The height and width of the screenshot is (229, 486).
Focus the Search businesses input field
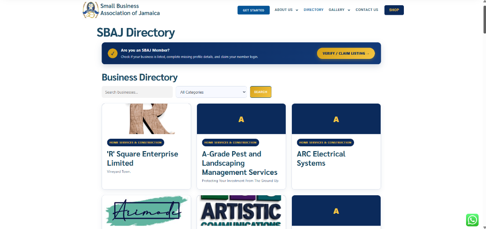tap(137, 92)
